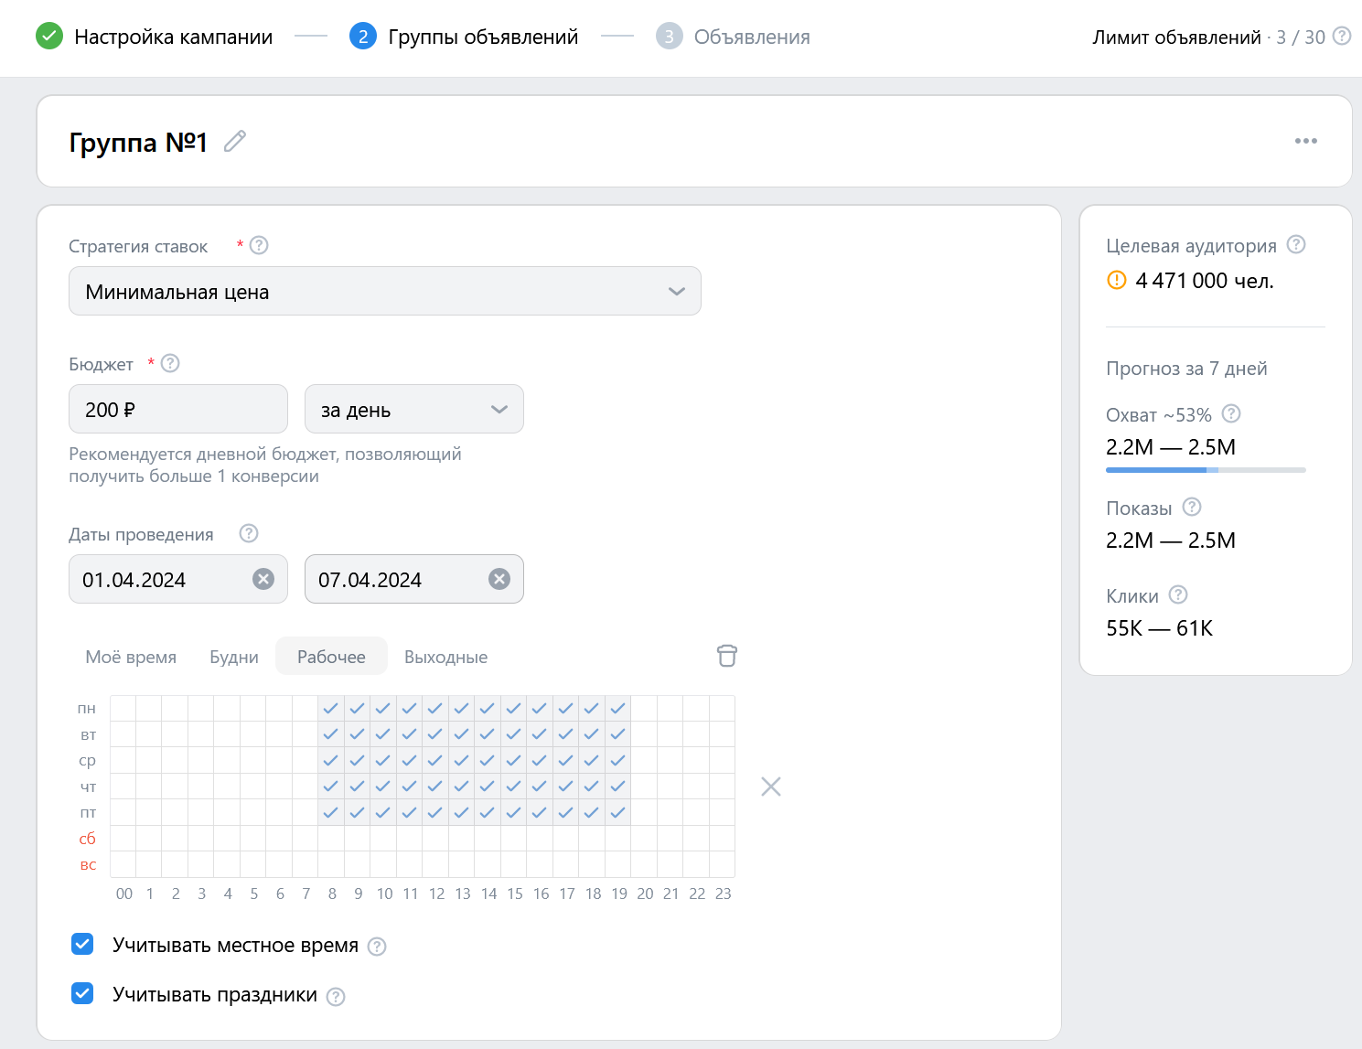Click the orange warning icon by 4 471 000 чел.
The image size is (1362, 1049).
click(x=1117, y=280)
